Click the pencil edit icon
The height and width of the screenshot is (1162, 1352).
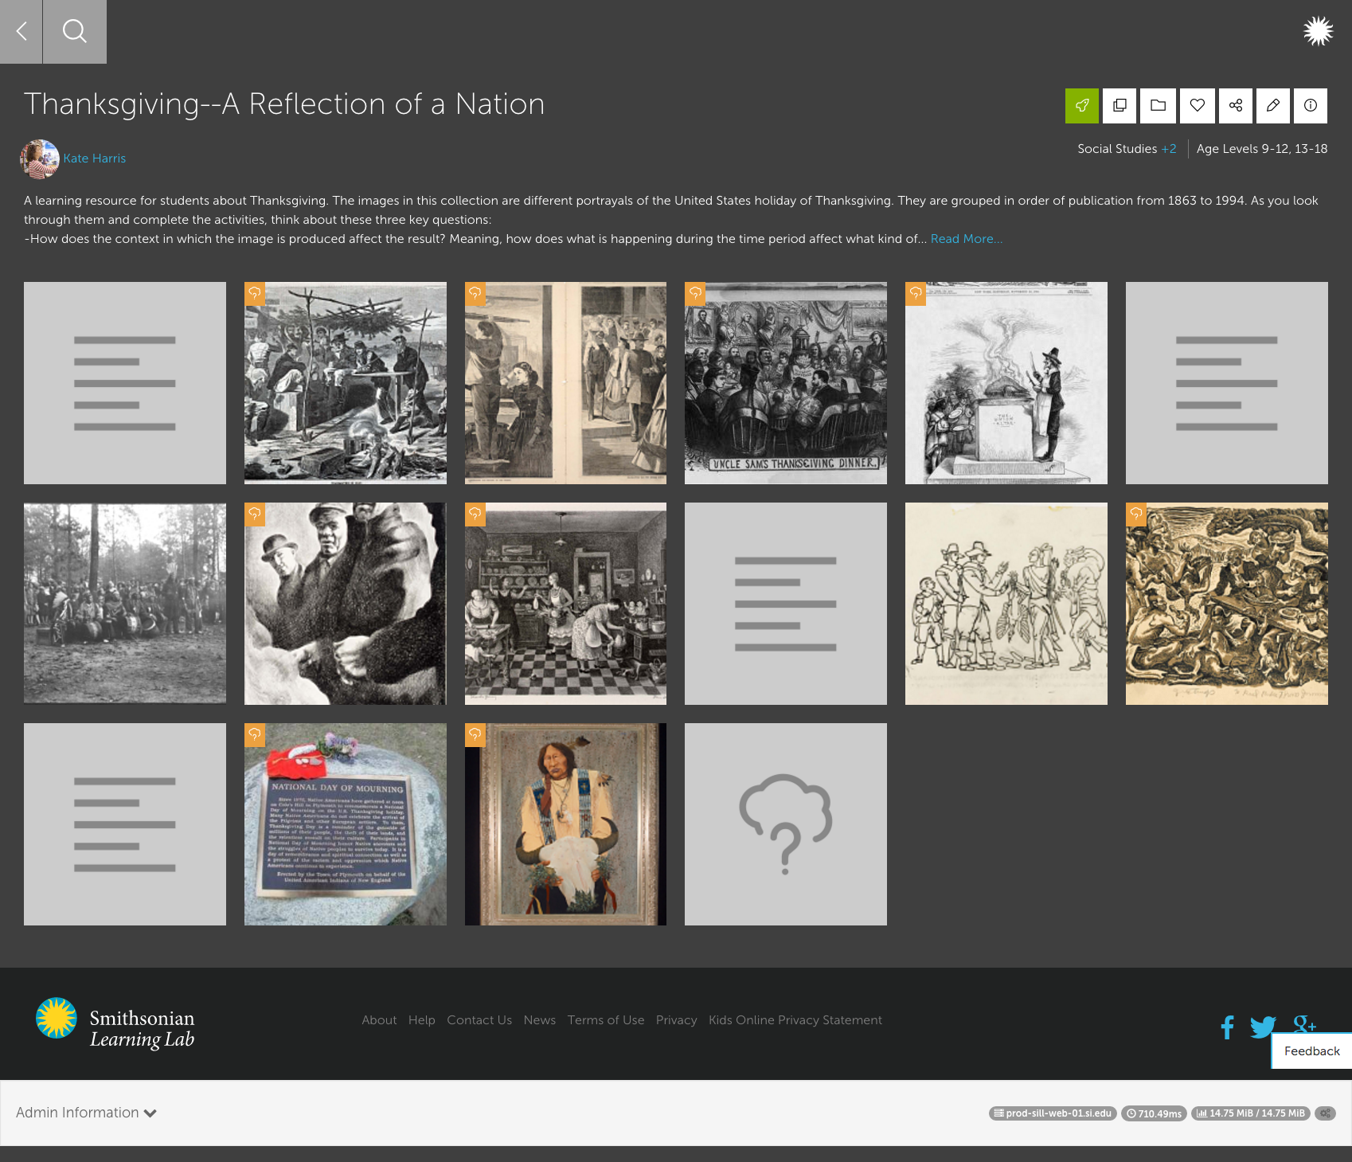tap(1272, 106)
